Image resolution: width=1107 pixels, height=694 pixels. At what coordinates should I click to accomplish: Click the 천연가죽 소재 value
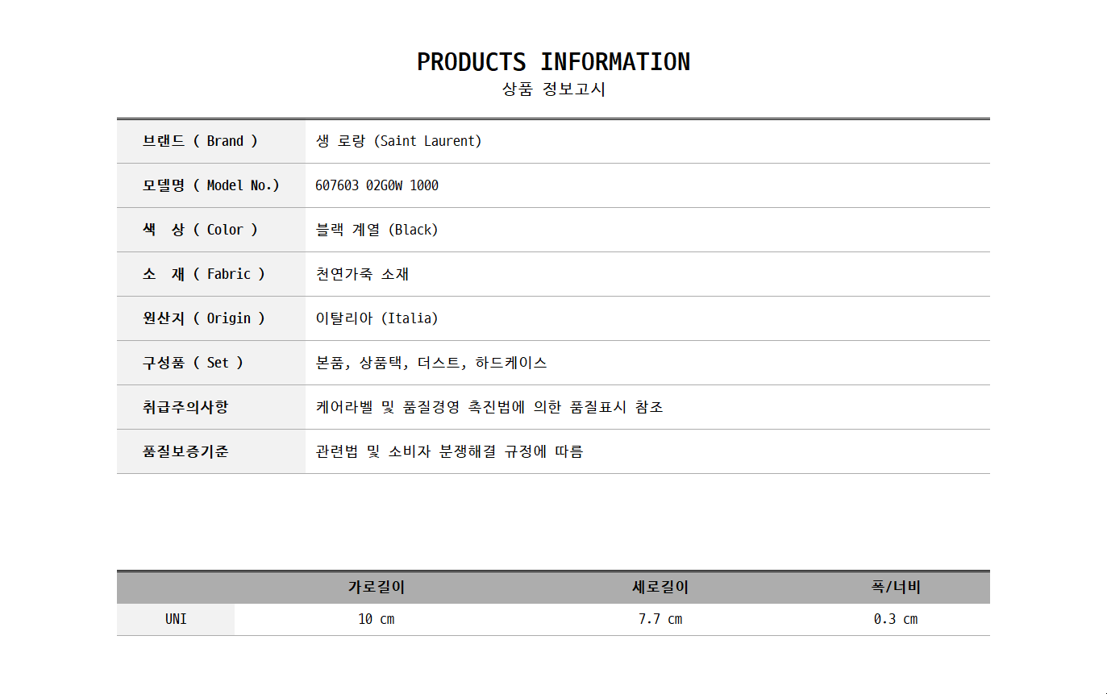coord(362,274)
